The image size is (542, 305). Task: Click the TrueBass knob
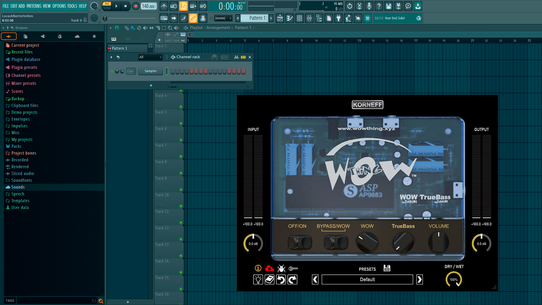(x=403, y=242)
